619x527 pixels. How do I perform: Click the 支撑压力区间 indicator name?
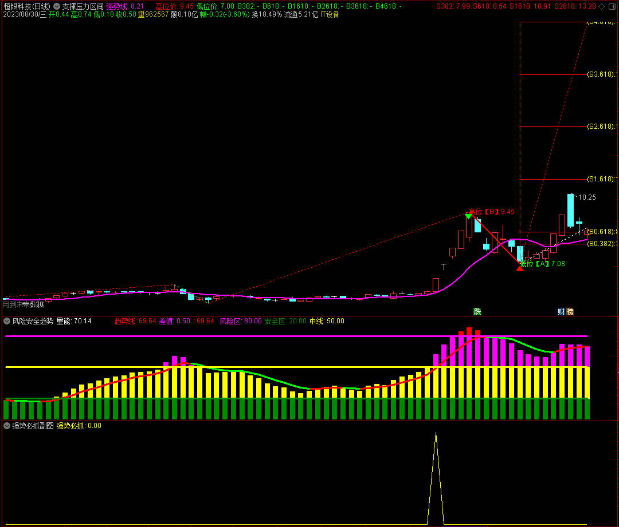(x=83, y=6)
